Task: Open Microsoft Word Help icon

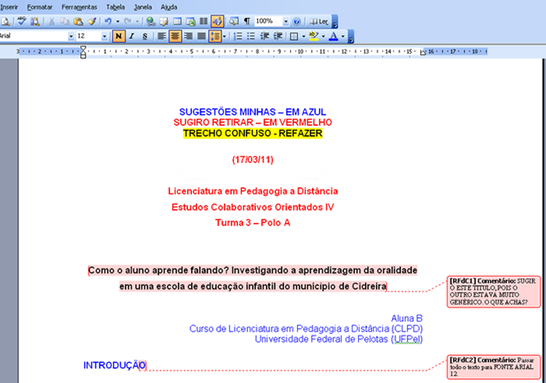Action: pyautogui.click(x=296, y=22)
